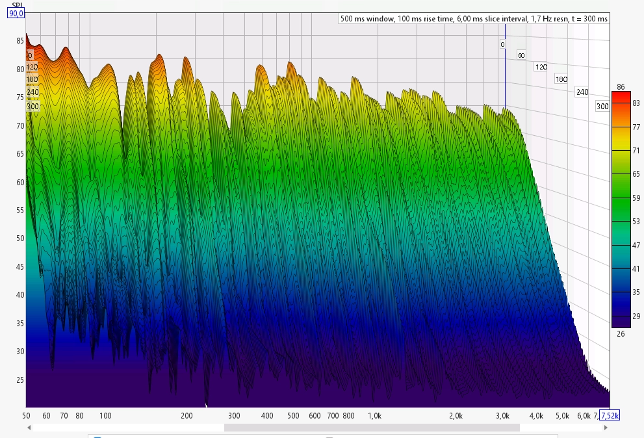The width and height of the screenshot is (644, 438).
Task: Click the frequency axis label 100
Action: [105, 416]
